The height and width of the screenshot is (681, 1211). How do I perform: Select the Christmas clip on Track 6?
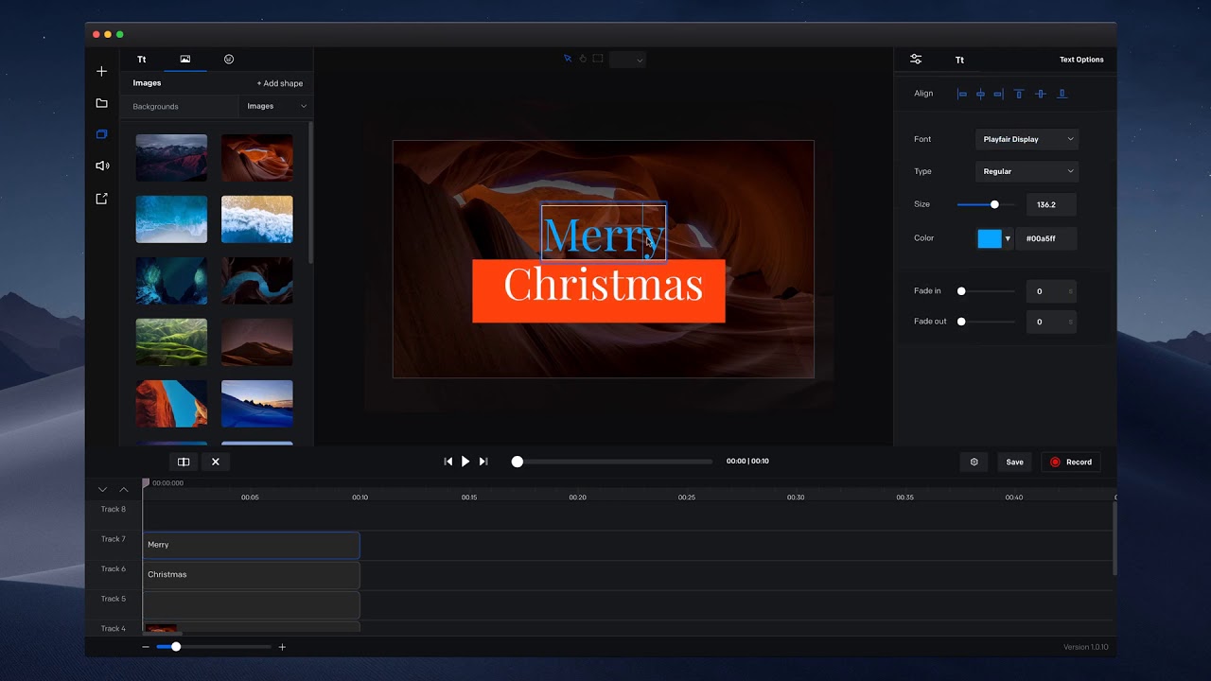252,575
